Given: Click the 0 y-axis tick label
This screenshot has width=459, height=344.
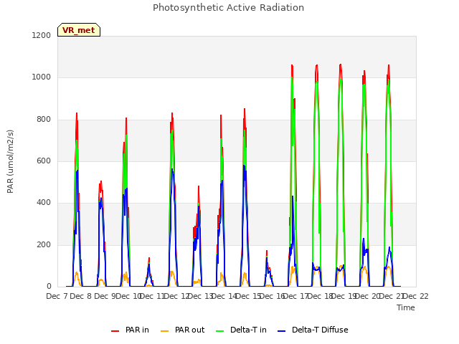Looking at the screenshot, I should [49, 286].
